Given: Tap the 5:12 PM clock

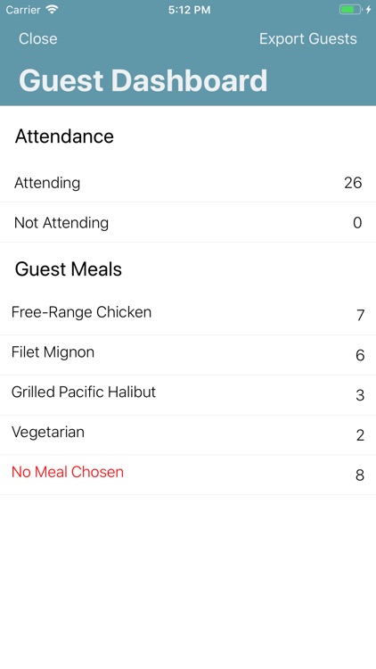Looking at the screenshot, I should [189, 10].
